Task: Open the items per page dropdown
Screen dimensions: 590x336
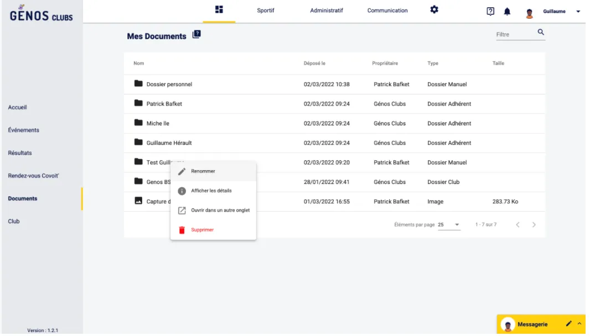Action: tap(449, 225)
